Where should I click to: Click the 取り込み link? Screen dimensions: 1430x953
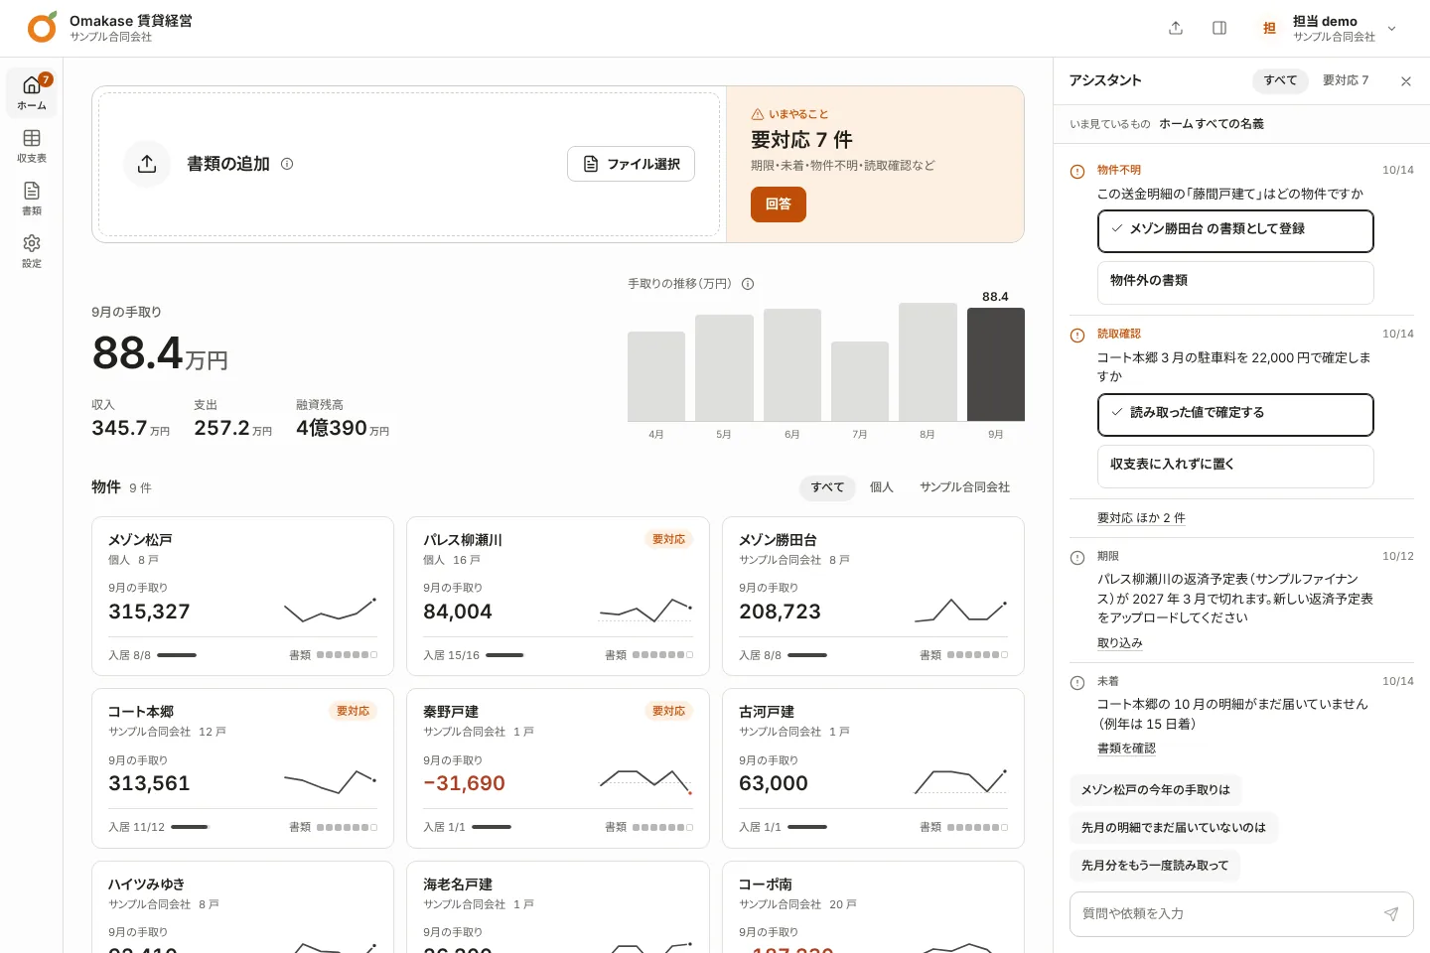click(x=1120, y=643)
